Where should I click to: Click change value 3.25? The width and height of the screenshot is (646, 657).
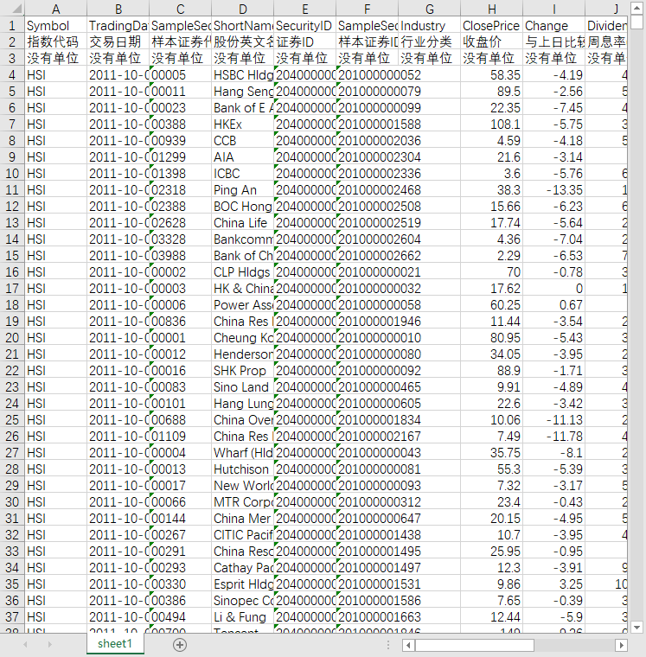(x=553, y=584)
